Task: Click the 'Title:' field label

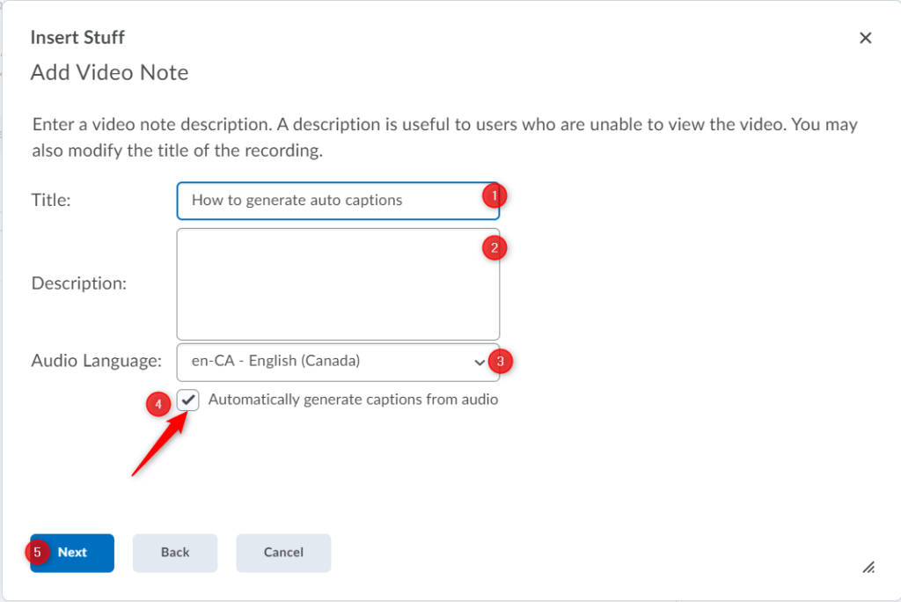Action: point(51,201)
